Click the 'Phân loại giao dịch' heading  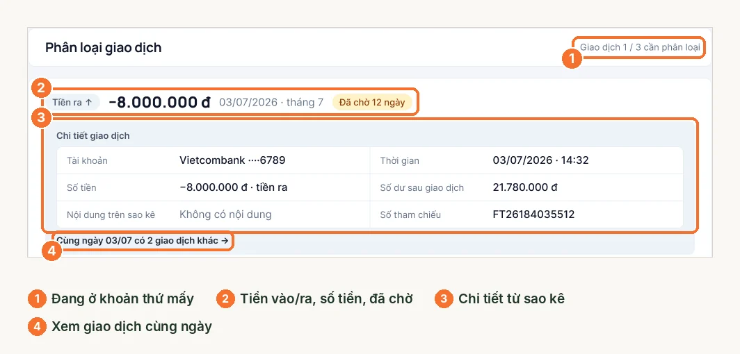104,47
